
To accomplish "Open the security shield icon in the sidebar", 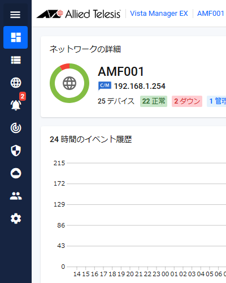I will pos(16,151).
